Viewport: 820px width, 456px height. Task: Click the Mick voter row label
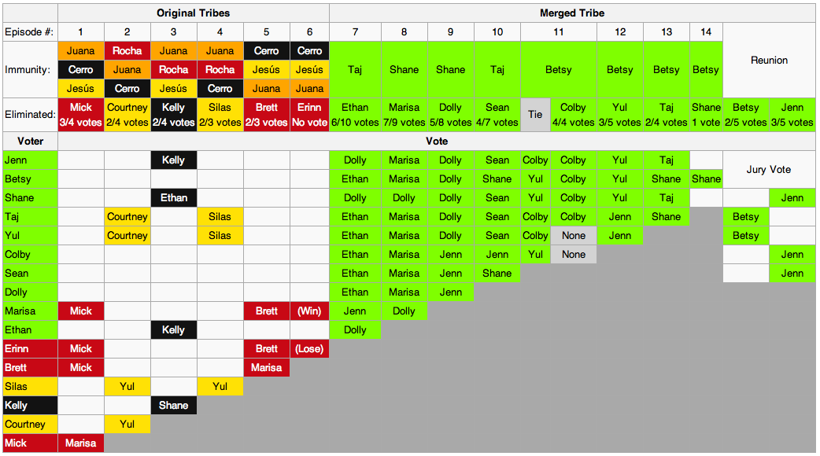(31, 443)
